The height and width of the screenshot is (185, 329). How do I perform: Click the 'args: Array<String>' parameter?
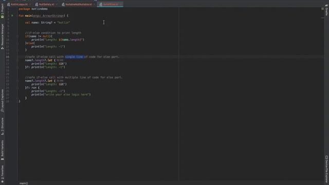49,16
